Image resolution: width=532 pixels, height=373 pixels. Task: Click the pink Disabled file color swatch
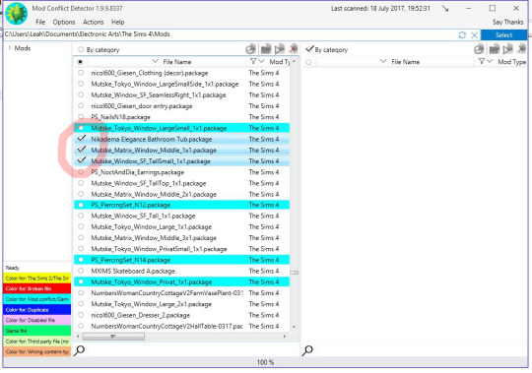coord(37,320)
